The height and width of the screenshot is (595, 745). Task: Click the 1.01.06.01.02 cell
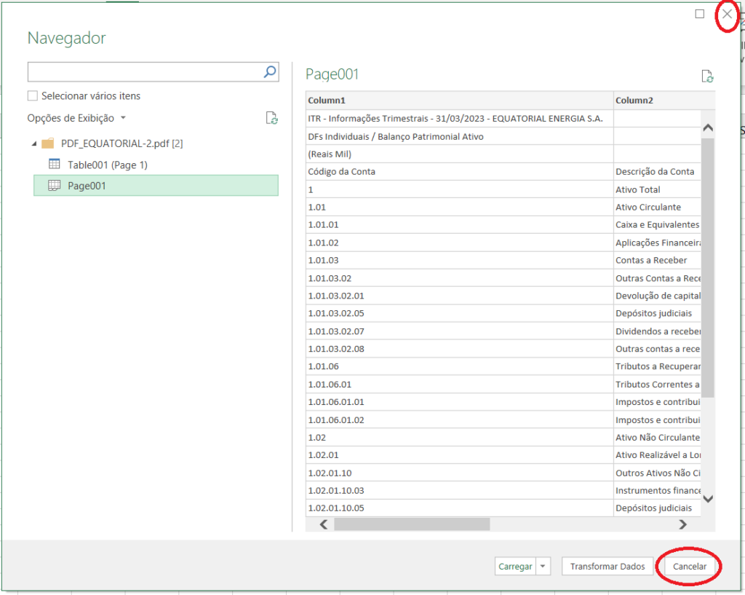point(460,420)
